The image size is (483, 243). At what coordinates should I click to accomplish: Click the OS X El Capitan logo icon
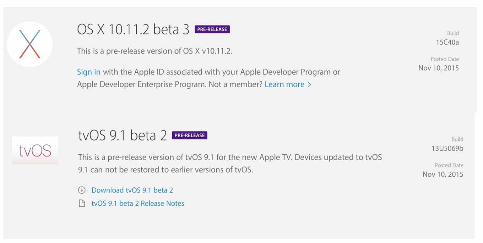pos(30,44)
